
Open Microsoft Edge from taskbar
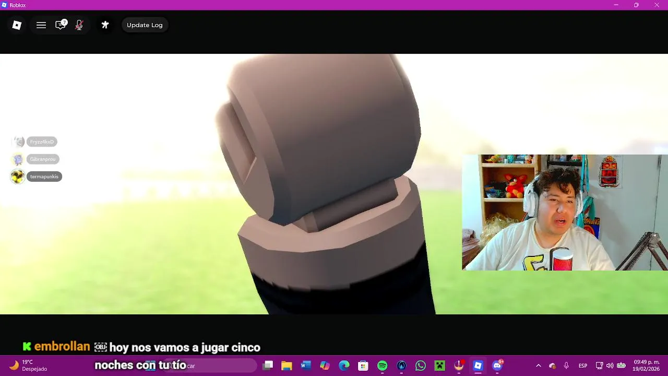(x=344, y=366)
